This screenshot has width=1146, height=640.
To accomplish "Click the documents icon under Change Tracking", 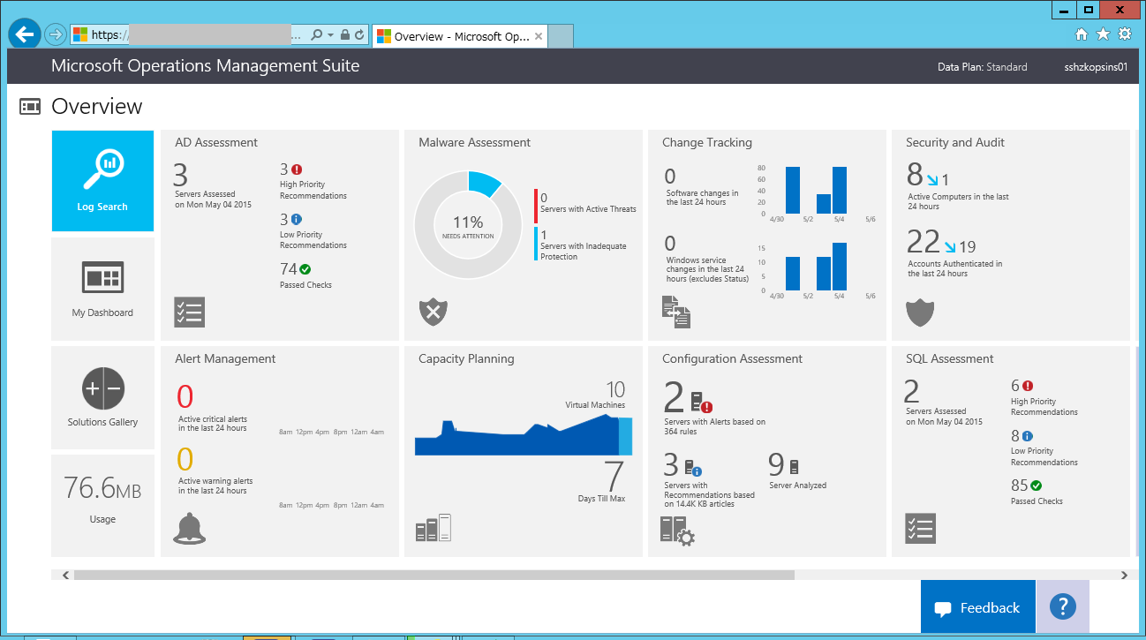I will [x=676, y=312].
